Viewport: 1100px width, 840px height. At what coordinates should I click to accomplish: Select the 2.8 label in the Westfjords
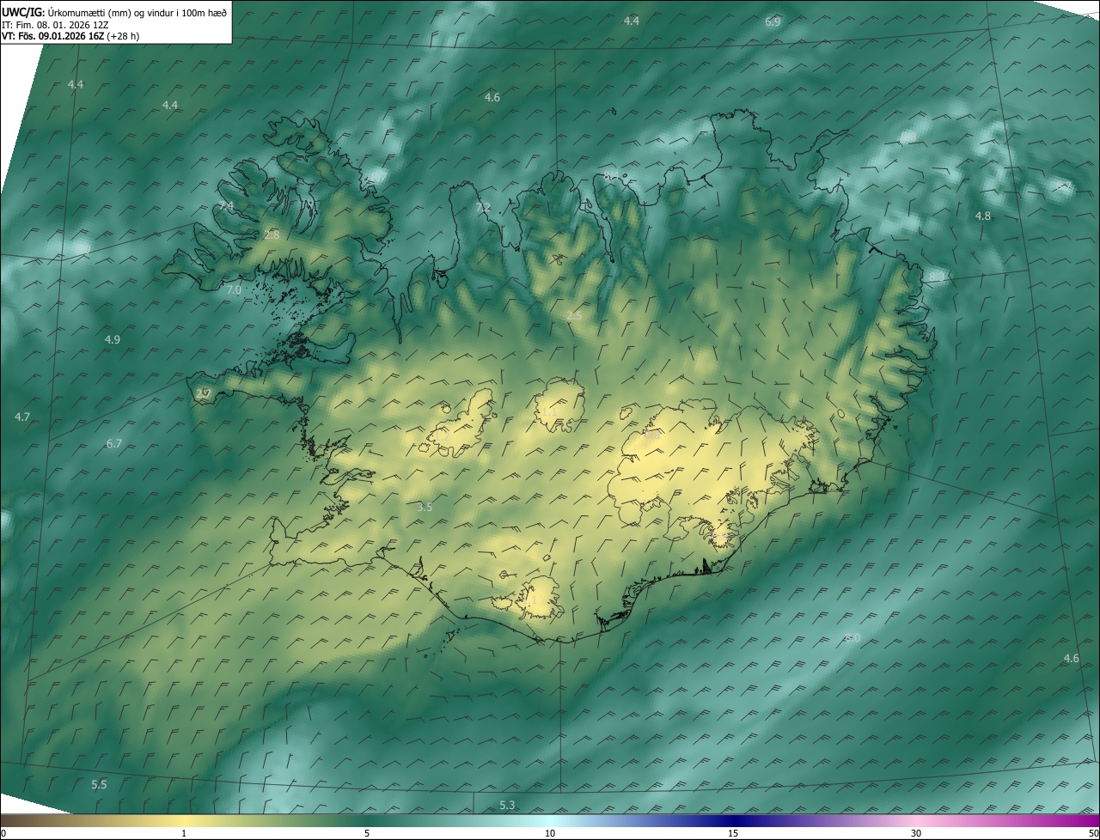pyautogui.click(x=272, y=234)
